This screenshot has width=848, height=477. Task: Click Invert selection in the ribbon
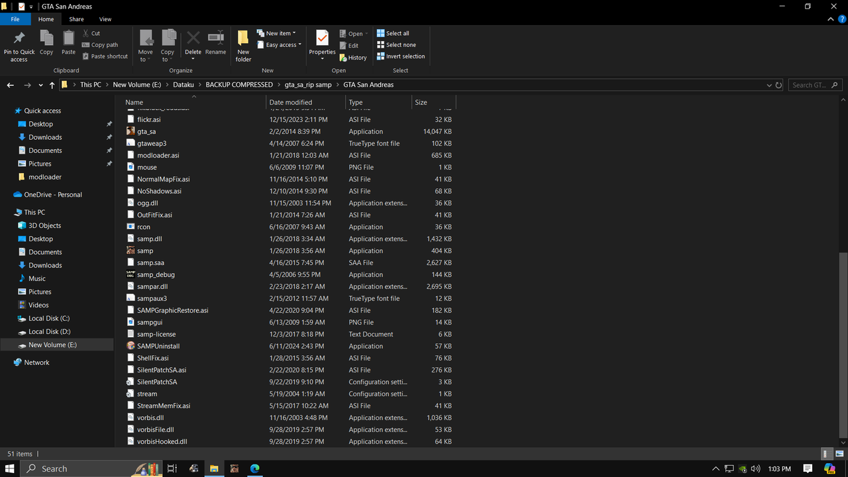(x=401, y=56)
